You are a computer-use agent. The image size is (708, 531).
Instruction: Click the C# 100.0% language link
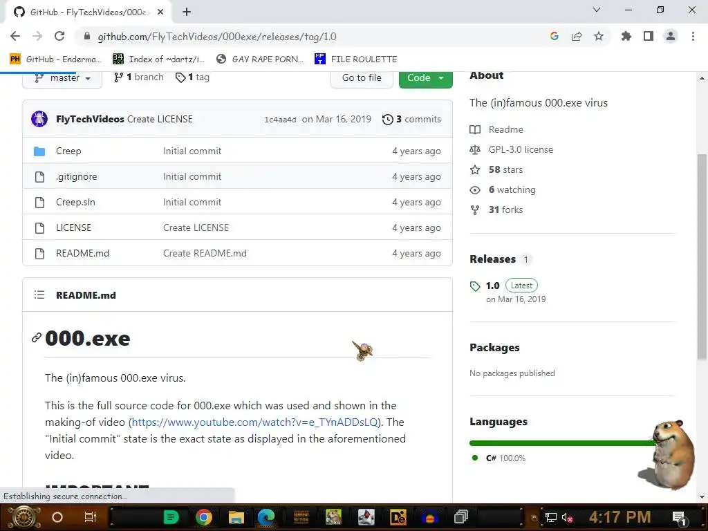(505, 458)
